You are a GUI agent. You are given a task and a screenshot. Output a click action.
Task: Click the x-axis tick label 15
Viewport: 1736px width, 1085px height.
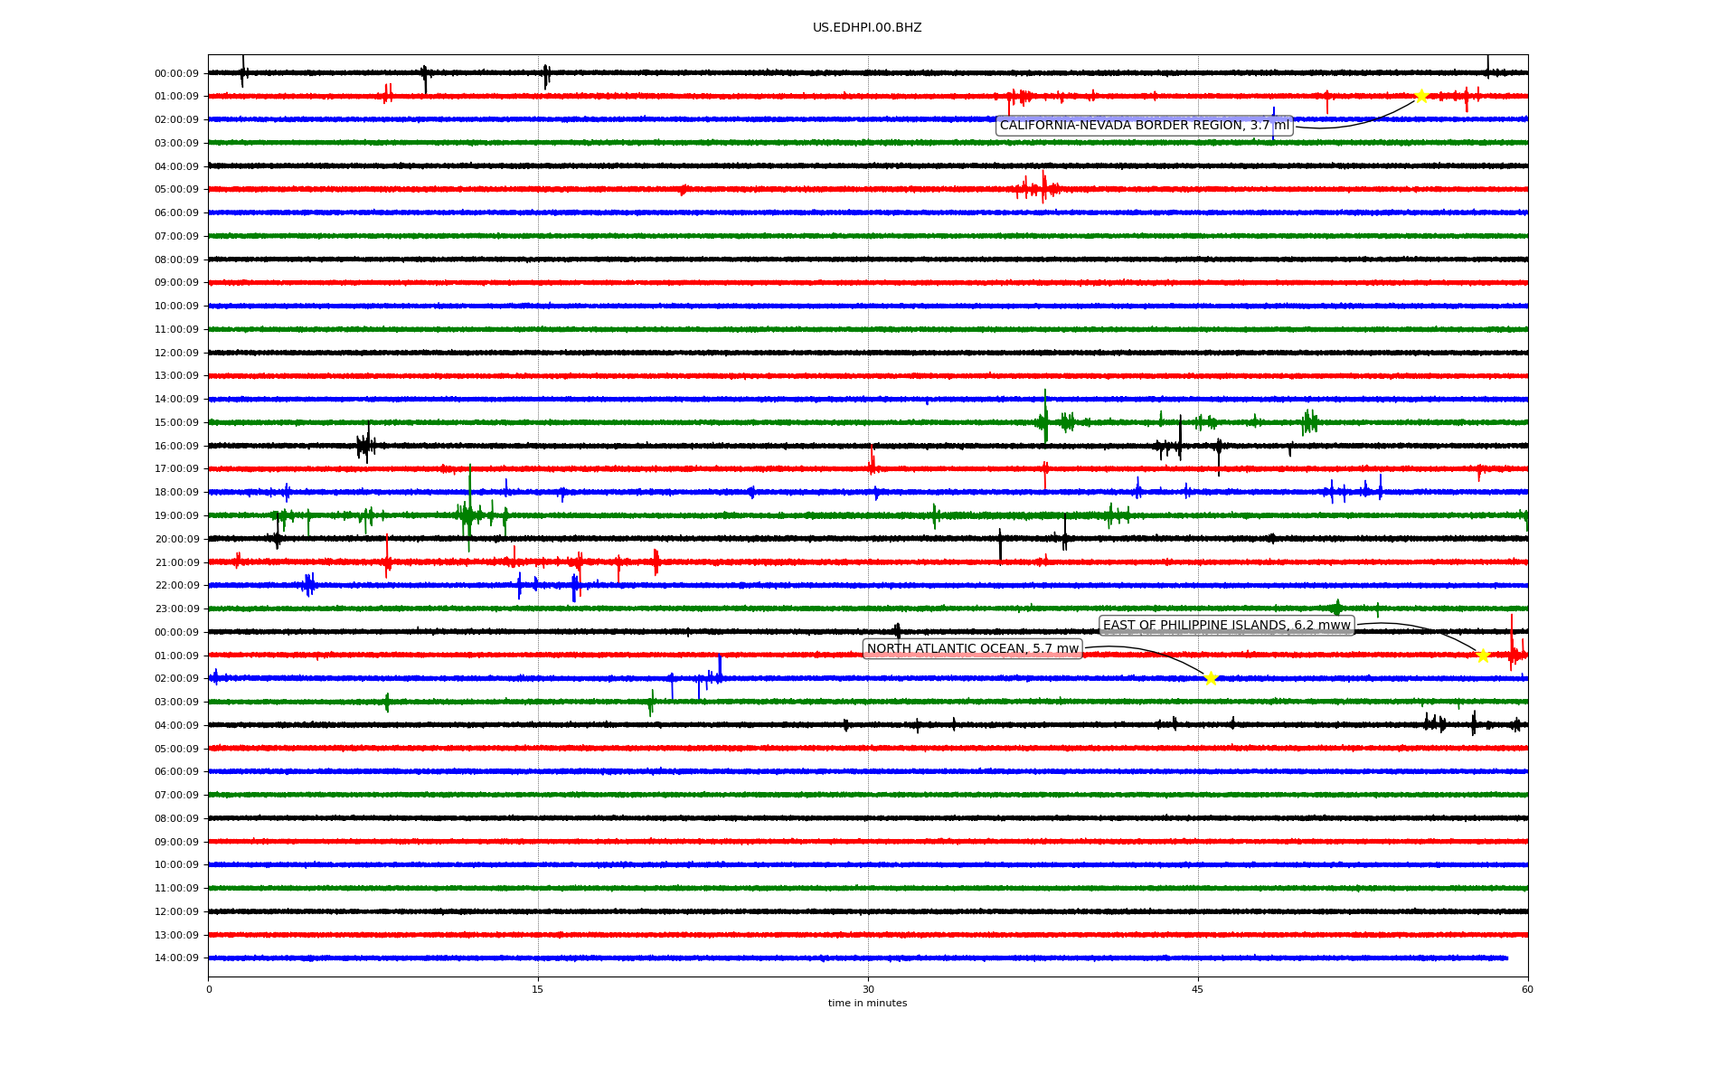538,990
